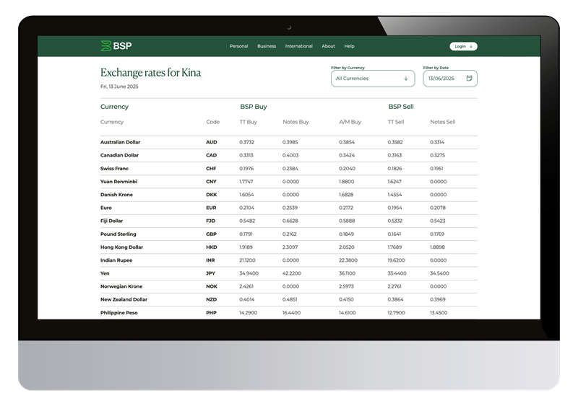Click the JPY currency code
Viewport: 578px width, 406px height.
tap(211, 273)
